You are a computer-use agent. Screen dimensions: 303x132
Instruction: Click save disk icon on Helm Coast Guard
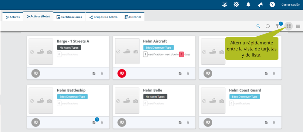click(266, 122)
